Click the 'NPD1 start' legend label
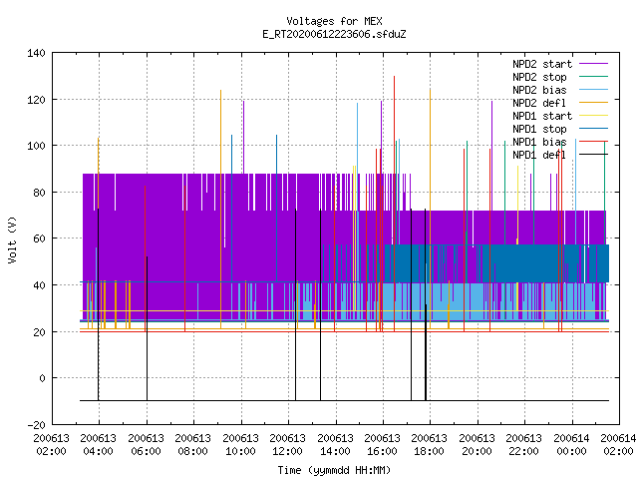638x479 pixels. [542, 116]
